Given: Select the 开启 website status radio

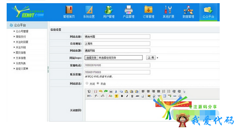Looking at the screenshot, I should pos(98,83).
